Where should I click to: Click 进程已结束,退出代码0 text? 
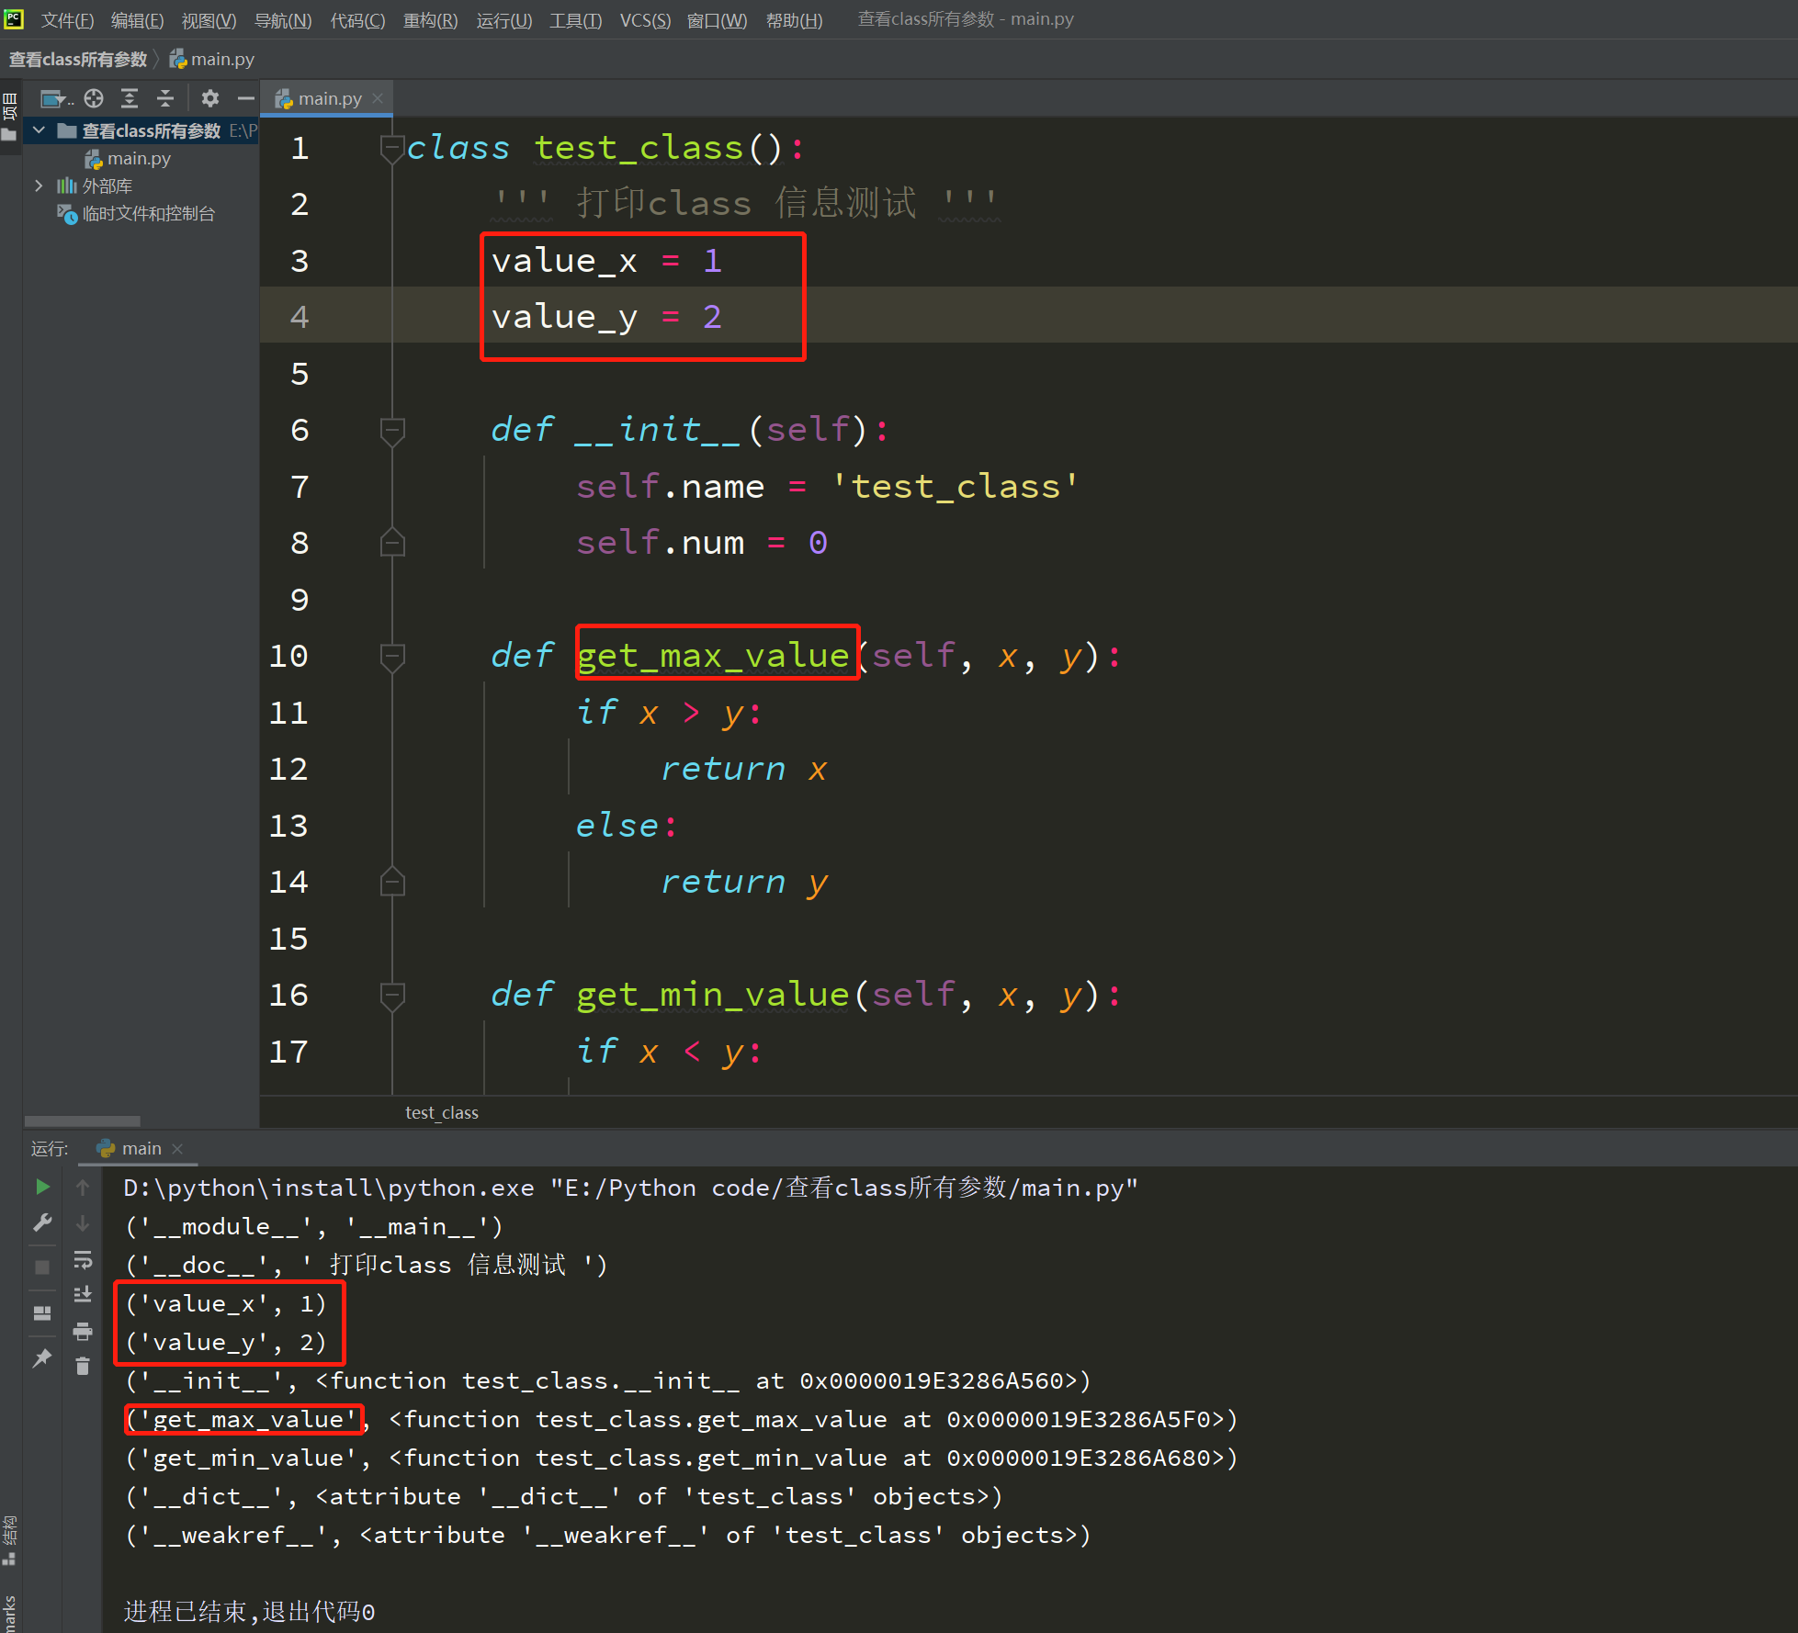[x=249, y=1612]
